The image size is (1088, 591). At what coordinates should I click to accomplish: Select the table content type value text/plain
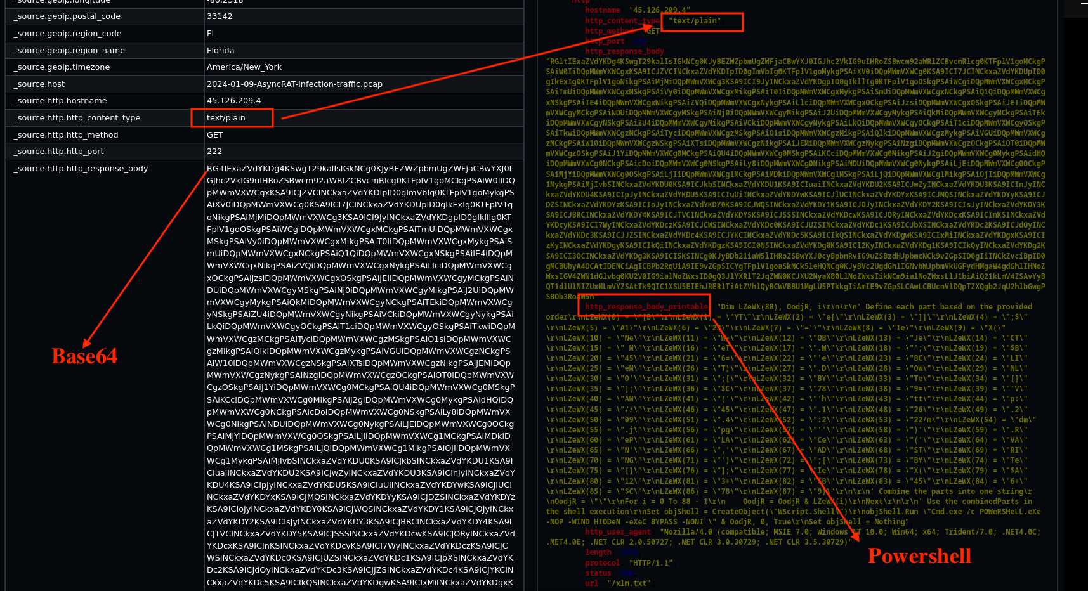click(x=226, y=118)
